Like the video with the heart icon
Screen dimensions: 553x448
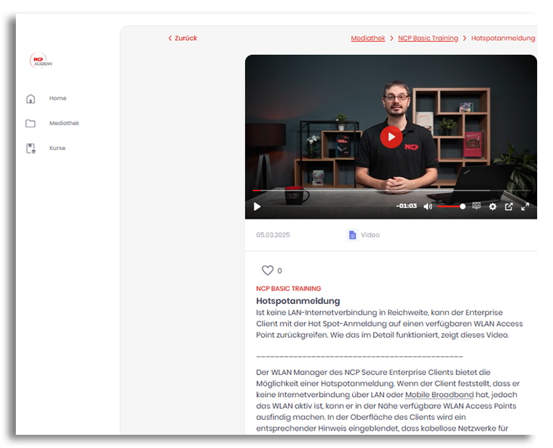(x=268, y=270)
